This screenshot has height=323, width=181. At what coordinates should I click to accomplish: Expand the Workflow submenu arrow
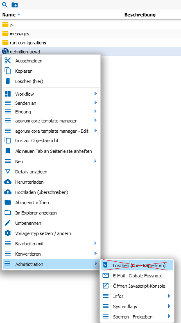point(95,94)
